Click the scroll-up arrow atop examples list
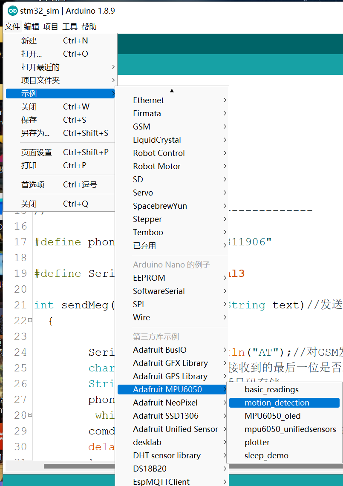The width and height of the screenshot is (343, 486). pos(172,90)
